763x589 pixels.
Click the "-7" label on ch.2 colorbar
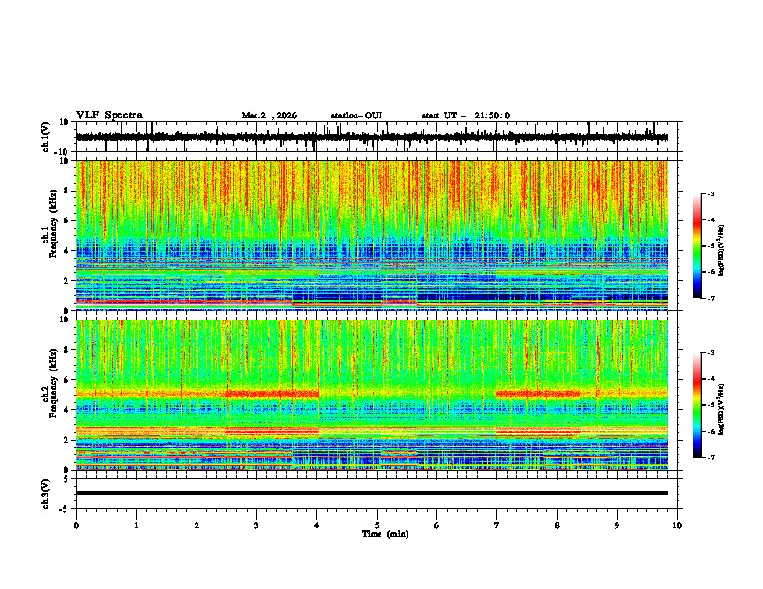[710, 457]
